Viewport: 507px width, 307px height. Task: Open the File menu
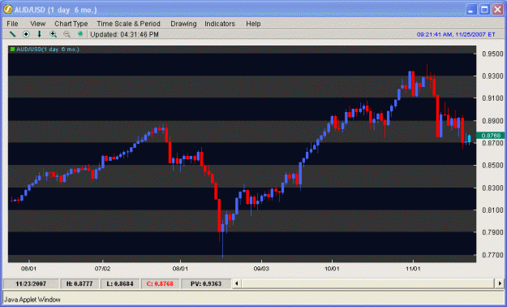(x=12, y=24)
